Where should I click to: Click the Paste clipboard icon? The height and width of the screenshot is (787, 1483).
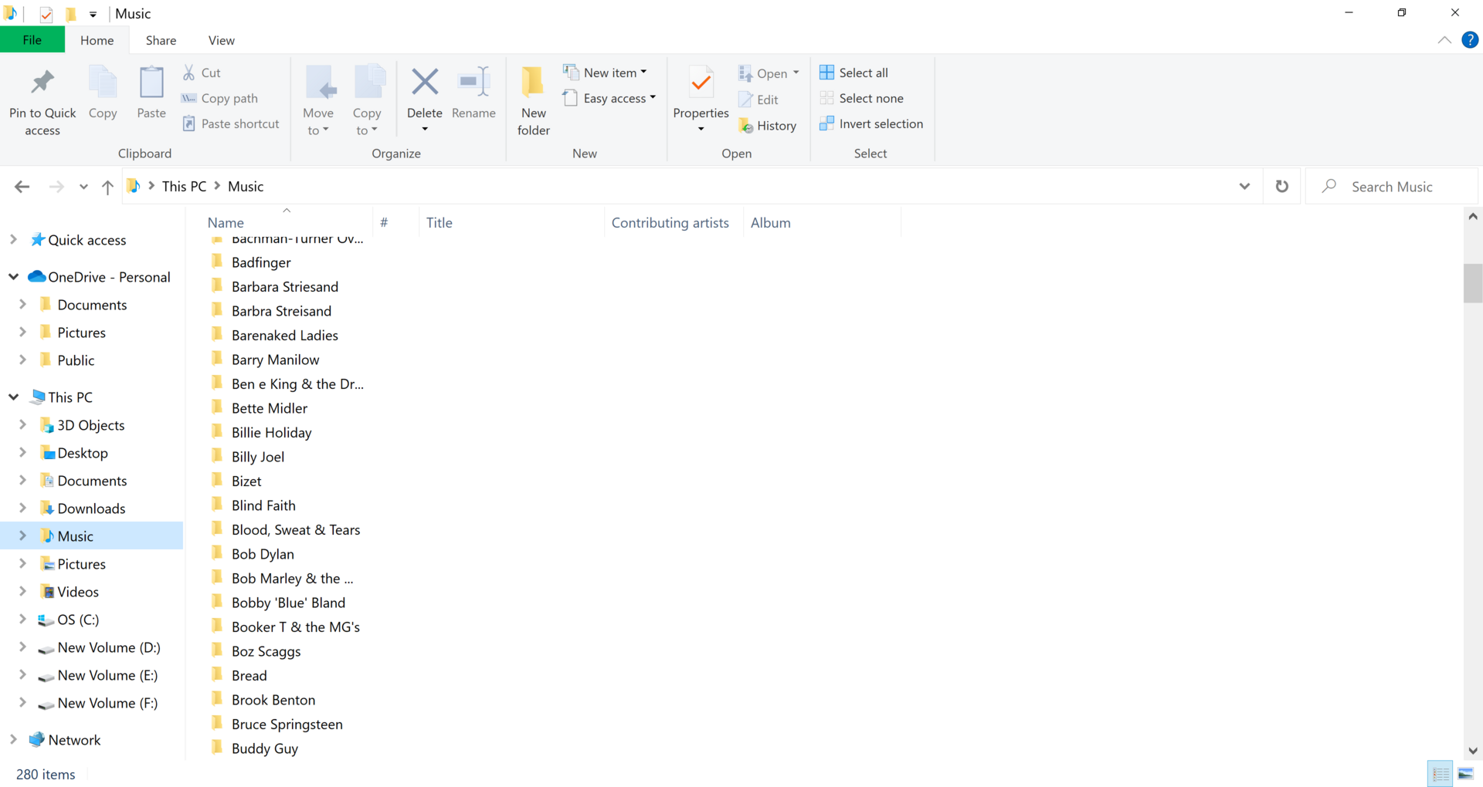pyautogui.click(x=151, y=83)
